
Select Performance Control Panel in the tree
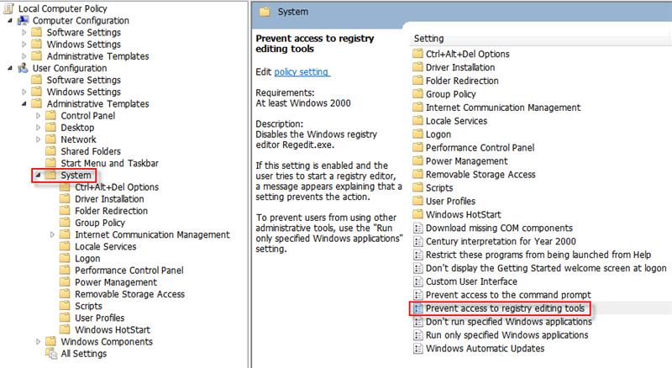129,271
